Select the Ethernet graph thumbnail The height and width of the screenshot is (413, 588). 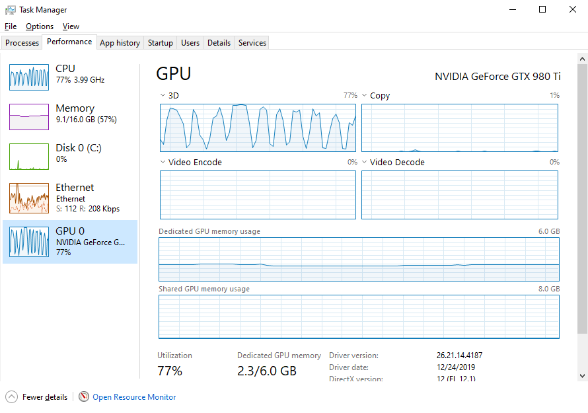click(x=29, y=198)
